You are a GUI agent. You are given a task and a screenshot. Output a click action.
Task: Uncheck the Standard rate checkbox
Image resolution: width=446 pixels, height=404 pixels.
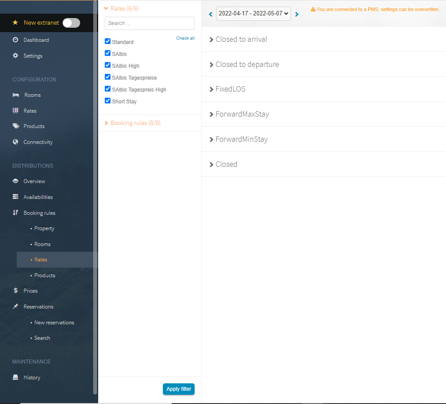point(107,41)
